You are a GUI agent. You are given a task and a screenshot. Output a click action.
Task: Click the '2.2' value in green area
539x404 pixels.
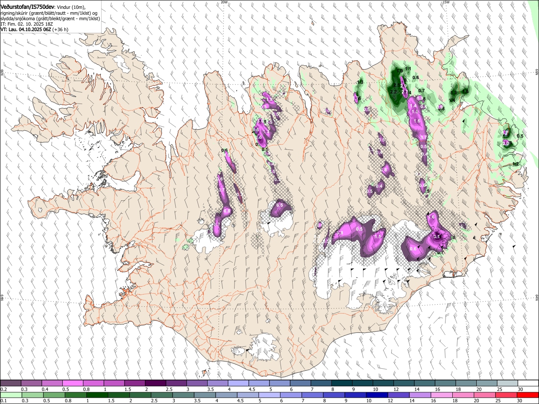coord(394,92)
